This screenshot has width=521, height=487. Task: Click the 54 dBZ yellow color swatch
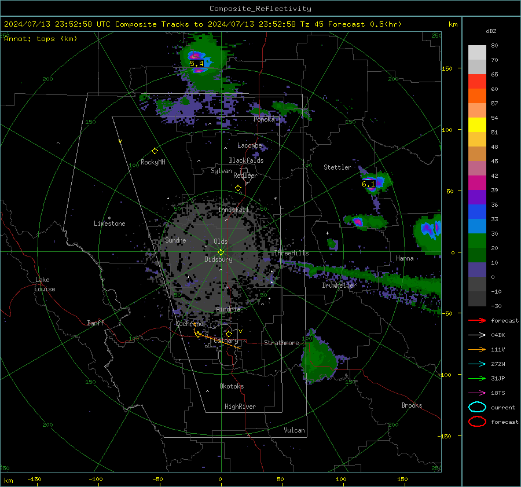pos(477,125)
